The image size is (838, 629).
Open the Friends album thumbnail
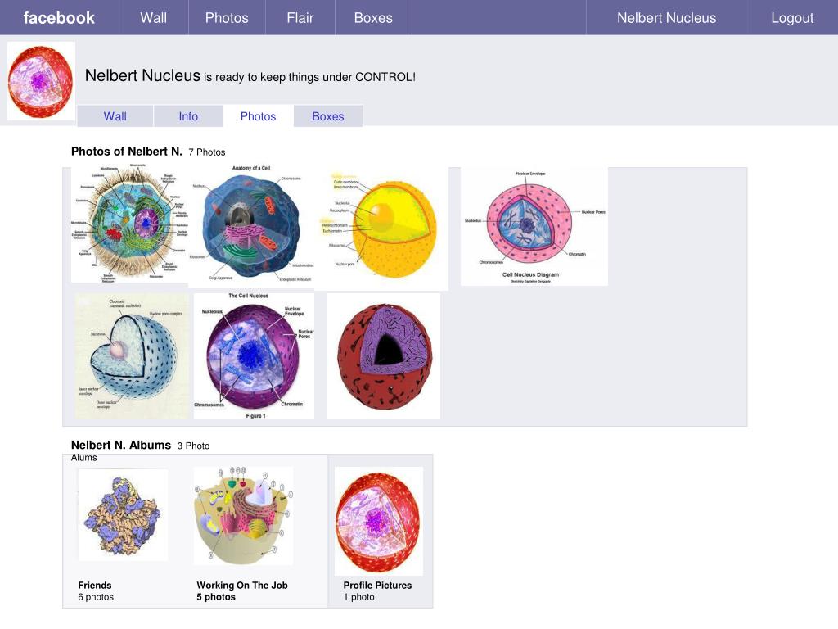click(x=124, y=515)
